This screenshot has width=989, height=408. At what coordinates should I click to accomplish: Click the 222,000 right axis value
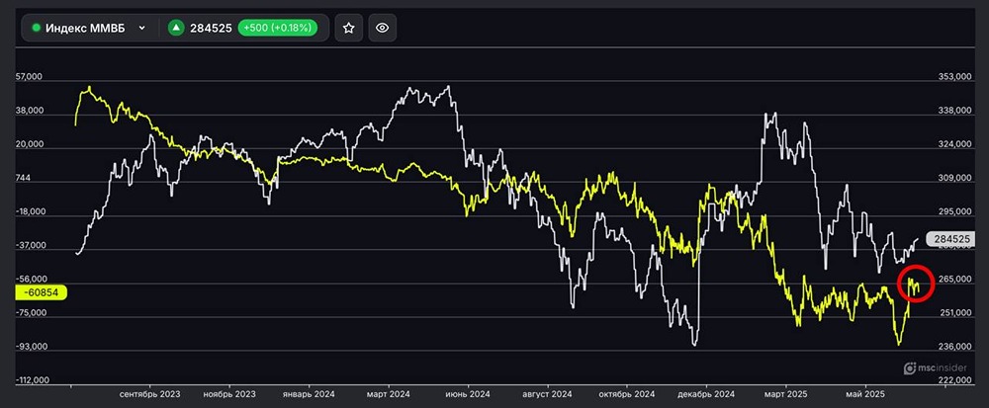point(955,381)
